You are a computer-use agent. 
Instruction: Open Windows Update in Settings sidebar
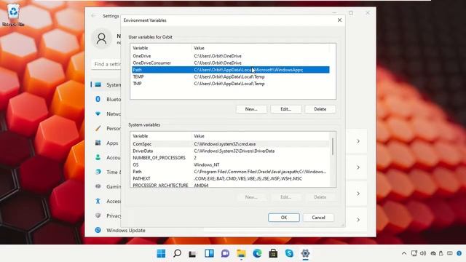(126, 230)
